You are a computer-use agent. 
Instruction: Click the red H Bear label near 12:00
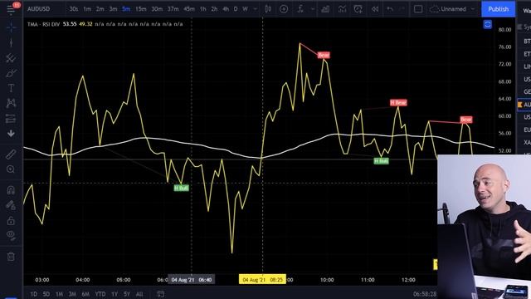pyautogui.click(x=398, y=102)
